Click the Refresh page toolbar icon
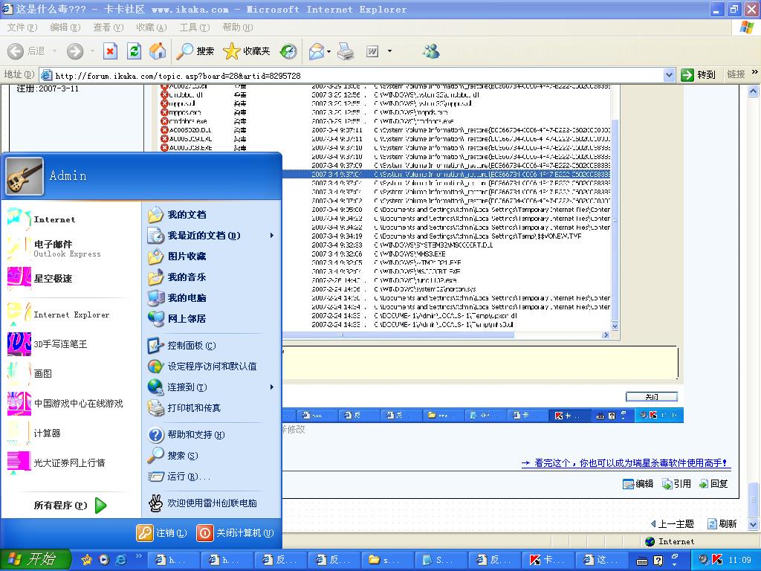Image resolution: width=761 pixels, height=571 pixels. point(134,51)
